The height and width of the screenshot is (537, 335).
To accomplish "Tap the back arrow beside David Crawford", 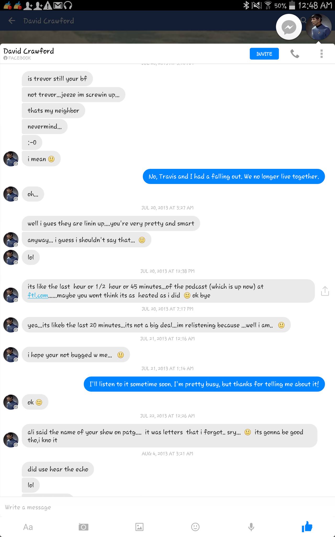I will tap(12, 21).
